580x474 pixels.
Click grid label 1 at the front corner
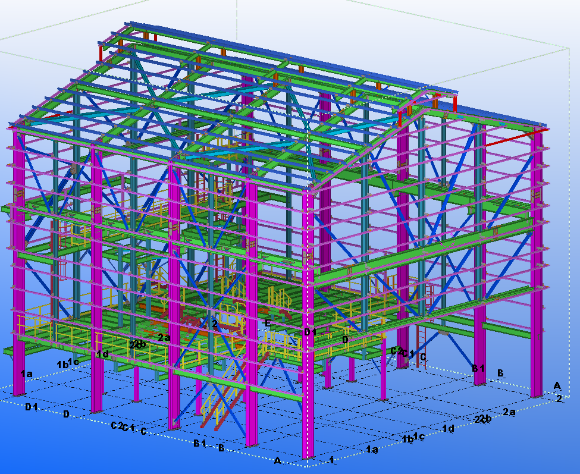coord(331,460)
